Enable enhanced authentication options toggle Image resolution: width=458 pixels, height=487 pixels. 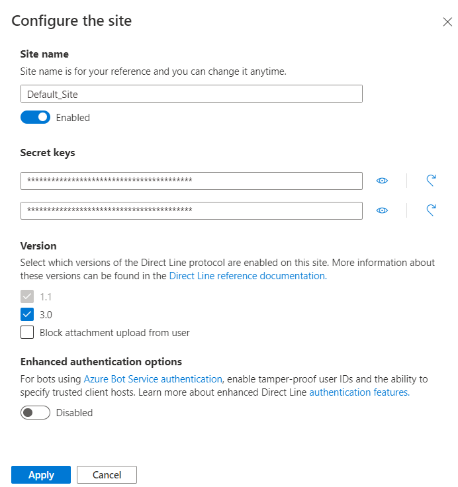click(x=35, y=412)
